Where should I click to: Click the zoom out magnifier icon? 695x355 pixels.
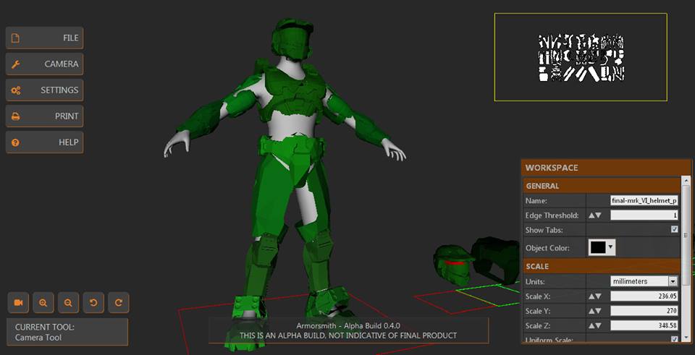[x=68, y=303]
